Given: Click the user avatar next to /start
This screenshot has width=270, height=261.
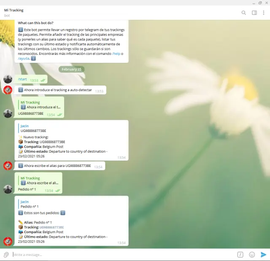Looking at the screenshot, I should (x=8, y=79).
